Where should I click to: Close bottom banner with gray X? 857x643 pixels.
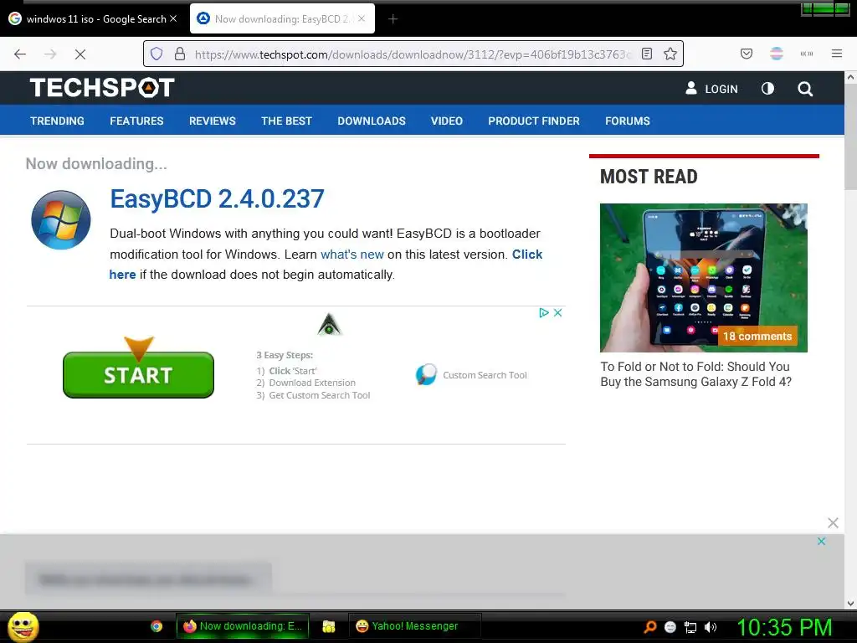pyautogui.click(x=833, y=522)
